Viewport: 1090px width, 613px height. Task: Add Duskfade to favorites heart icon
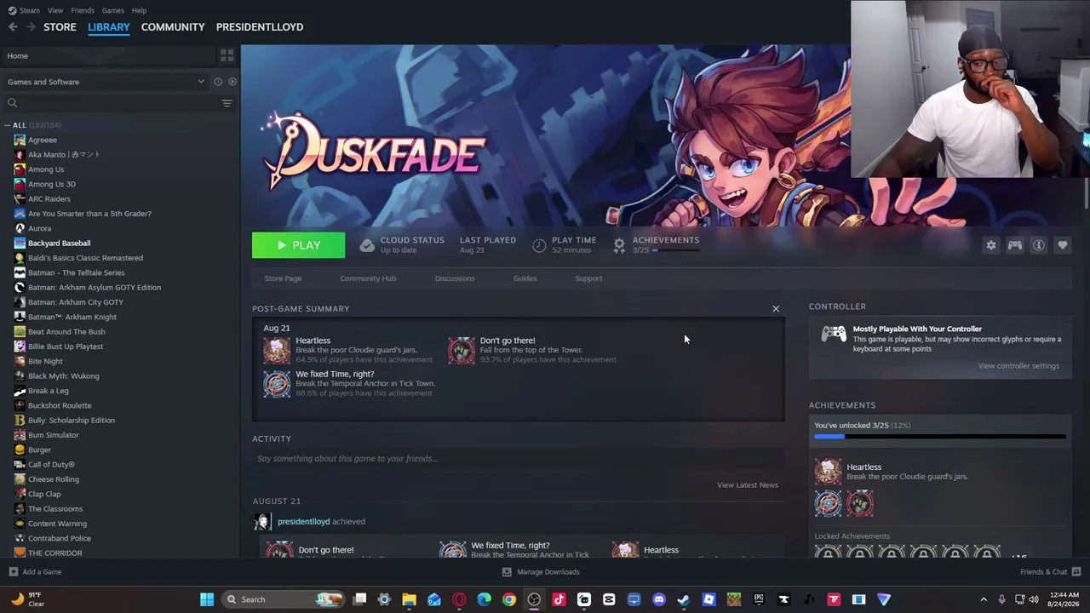pyautogui.click(x=1063, y=245)
